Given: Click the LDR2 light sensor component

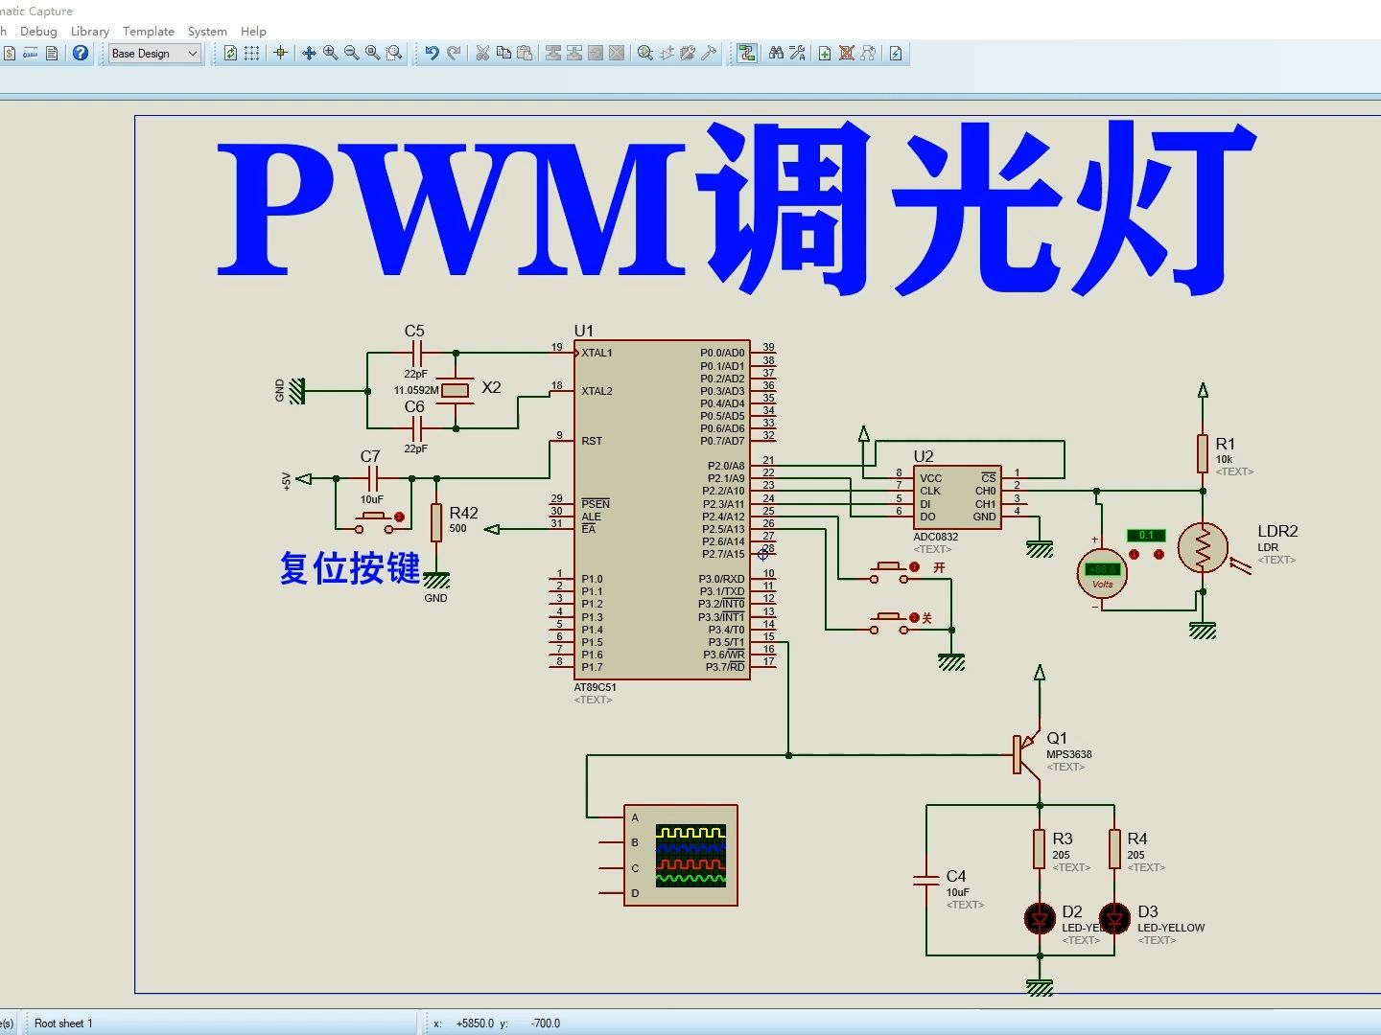Looking at the screenshot, I should [1203, 547].
